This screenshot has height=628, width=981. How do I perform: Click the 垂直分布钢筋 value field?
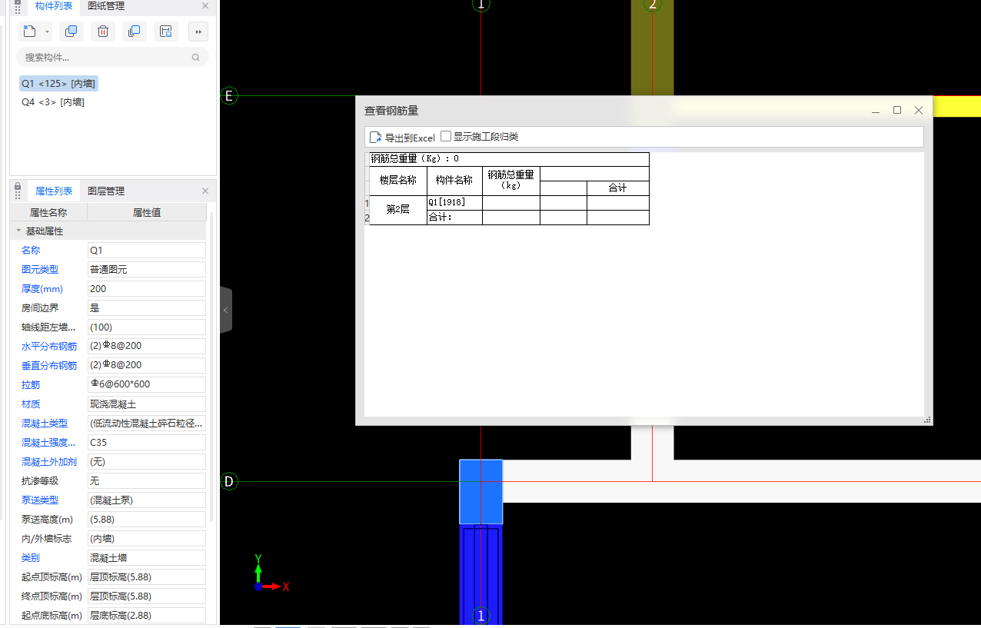point(147,365)
